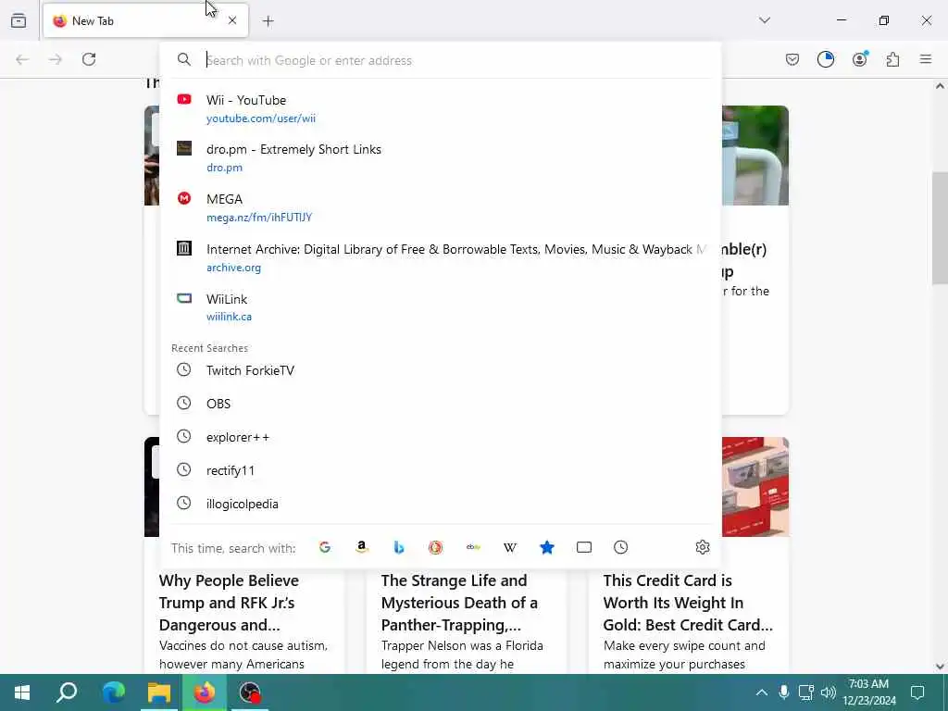Click the magnifier icon in address bar
This screenshot has width=948, height=711.
184,59
